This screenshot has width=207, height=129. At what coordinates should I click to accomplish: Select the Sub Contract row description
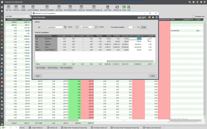click(x=51, y=50)
